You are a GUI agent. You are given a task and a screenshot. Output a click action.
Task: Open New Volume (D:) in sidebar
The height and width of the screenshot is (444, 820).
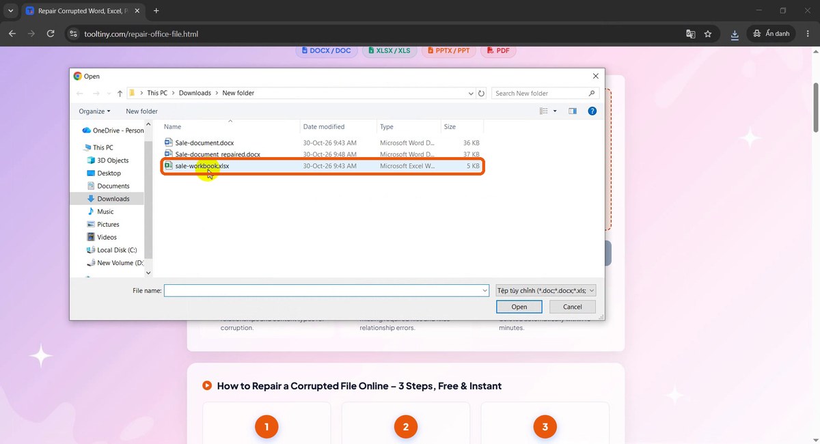115,263
